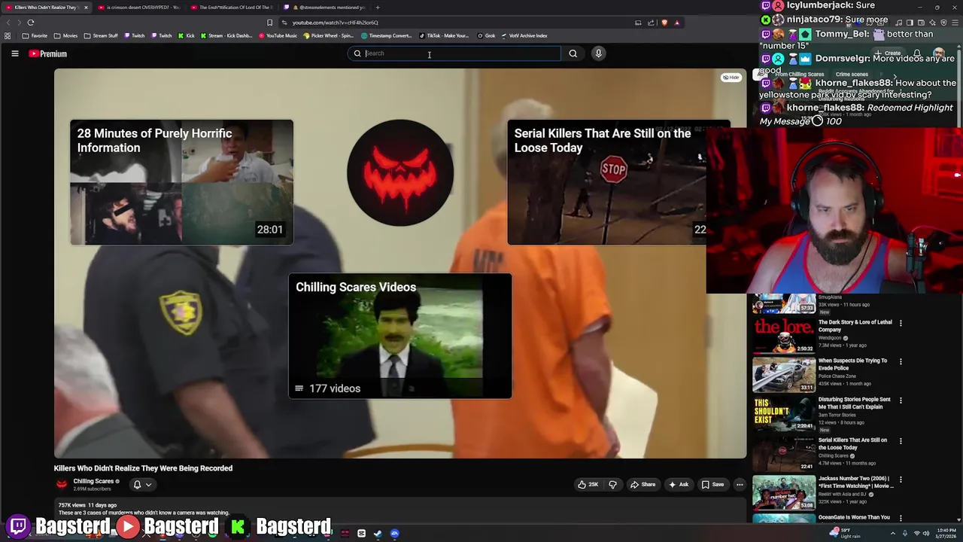Screen dimensions: 963x542
Task: Open the Kick bookmark
Action: pyautogui.click(x=187, y=35)
